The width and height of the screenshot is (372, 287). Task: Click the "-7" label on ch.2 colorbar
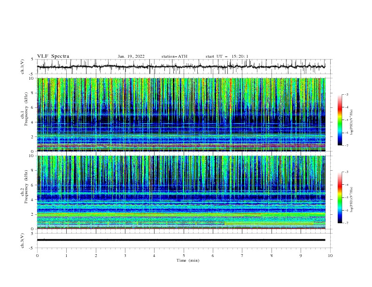(346, 223)
